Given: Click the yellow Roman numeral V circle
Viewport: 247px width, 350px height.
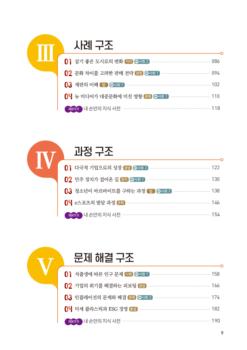Looking at the screenshot, I should click(45, 266).
